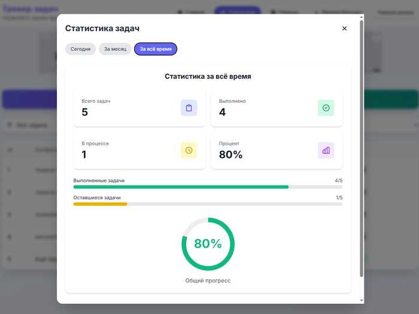The width and height of the screenshot is (419, 314).
Task: Click the clock icon in В процессе card
Action: tap(189, 150)
